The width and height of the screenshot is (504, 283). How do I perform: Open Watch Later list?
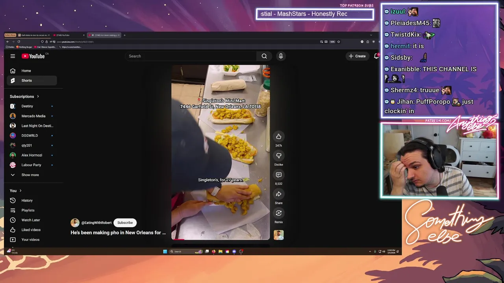[32, 220]
